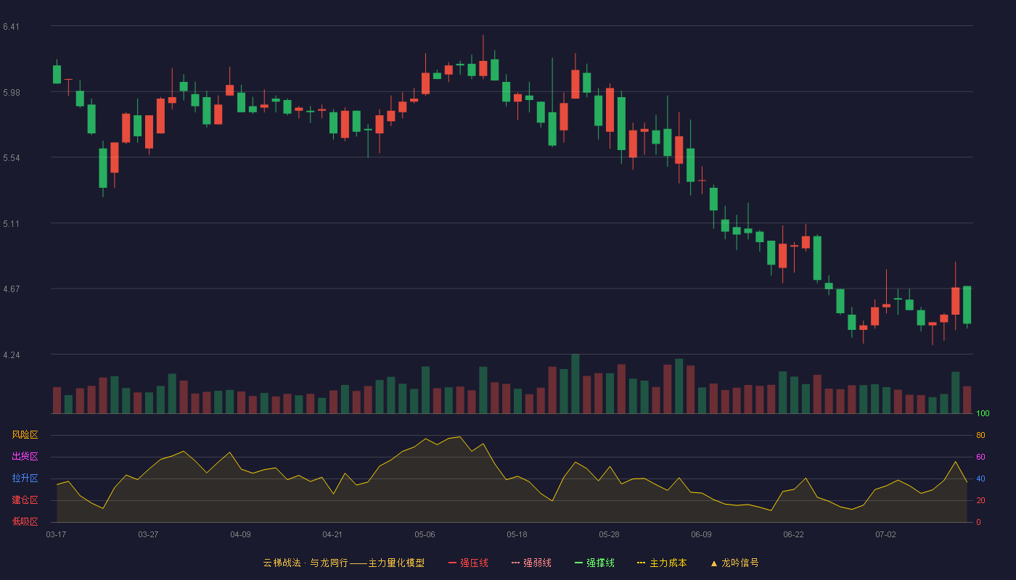
Task: Select the 建仓区 zone label
Action: (25, 500)
